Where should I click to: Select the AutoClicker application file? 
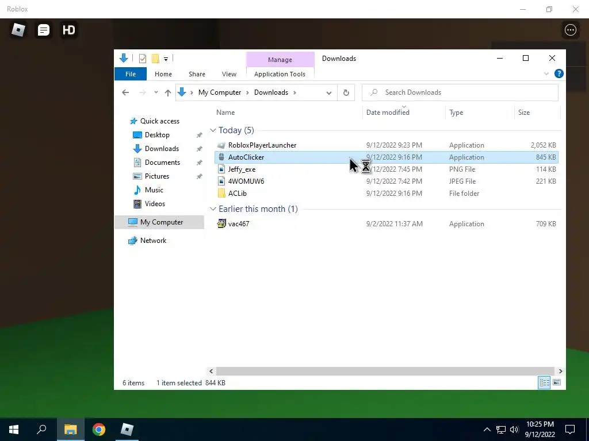point(386,157)
